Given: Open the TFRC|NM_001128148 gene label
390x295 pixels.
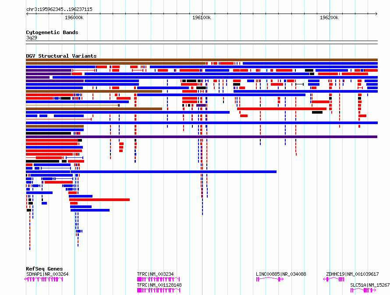Looking at the screenshot, I should coord(159,285).
